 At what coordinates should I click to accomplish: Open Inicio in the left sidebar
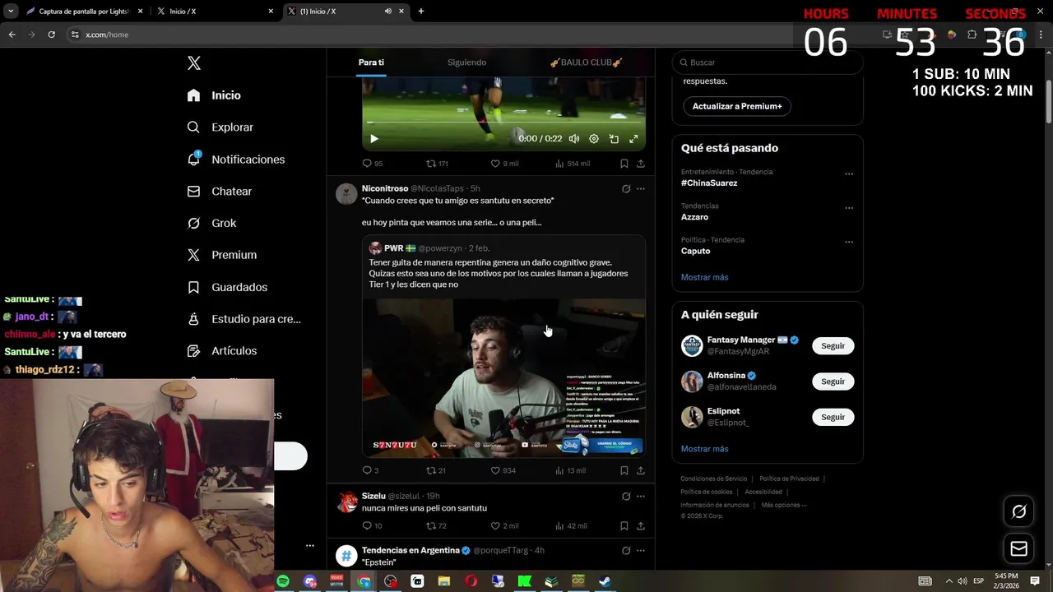(214, 95)
